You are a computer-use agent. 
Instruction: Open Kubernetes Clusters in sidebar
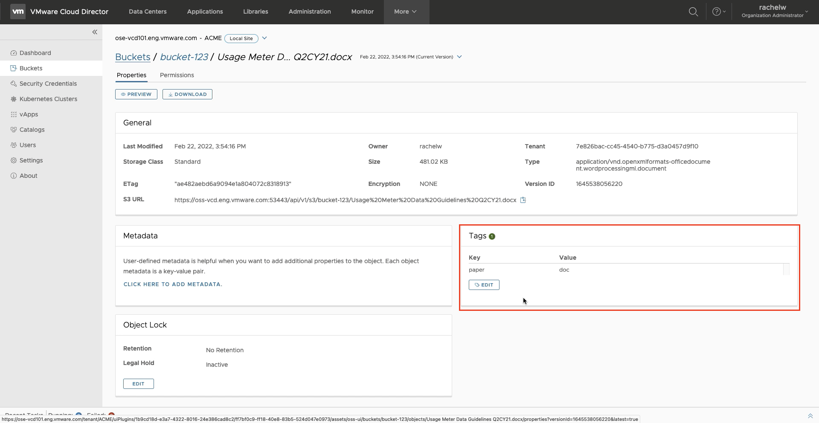[48, 99]
